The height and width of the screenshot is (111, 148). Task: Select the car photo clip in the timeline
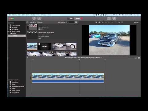[68, 78]
